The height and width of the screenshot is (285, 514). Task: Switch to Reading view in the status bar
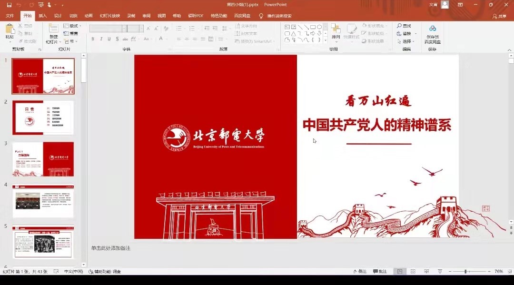[426, 271]
